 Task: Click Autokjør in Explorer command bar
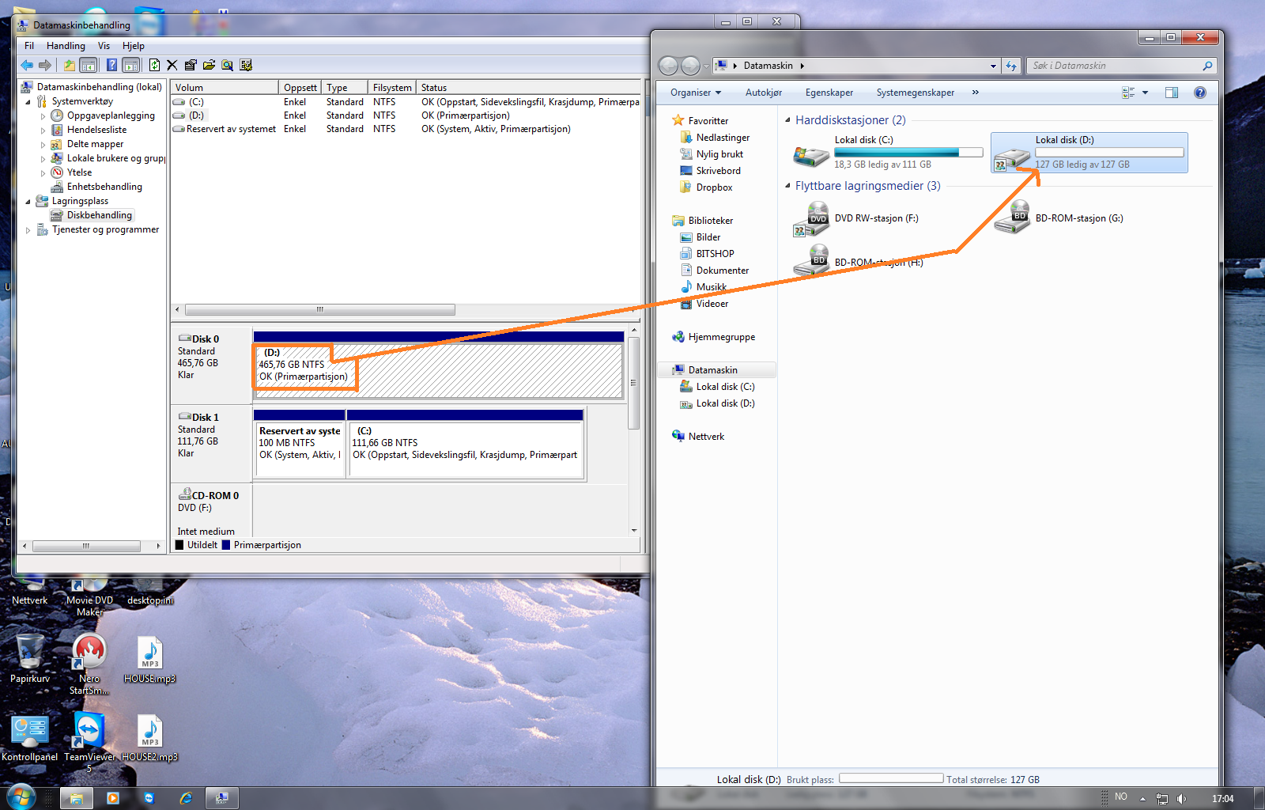tap(763, 93)
